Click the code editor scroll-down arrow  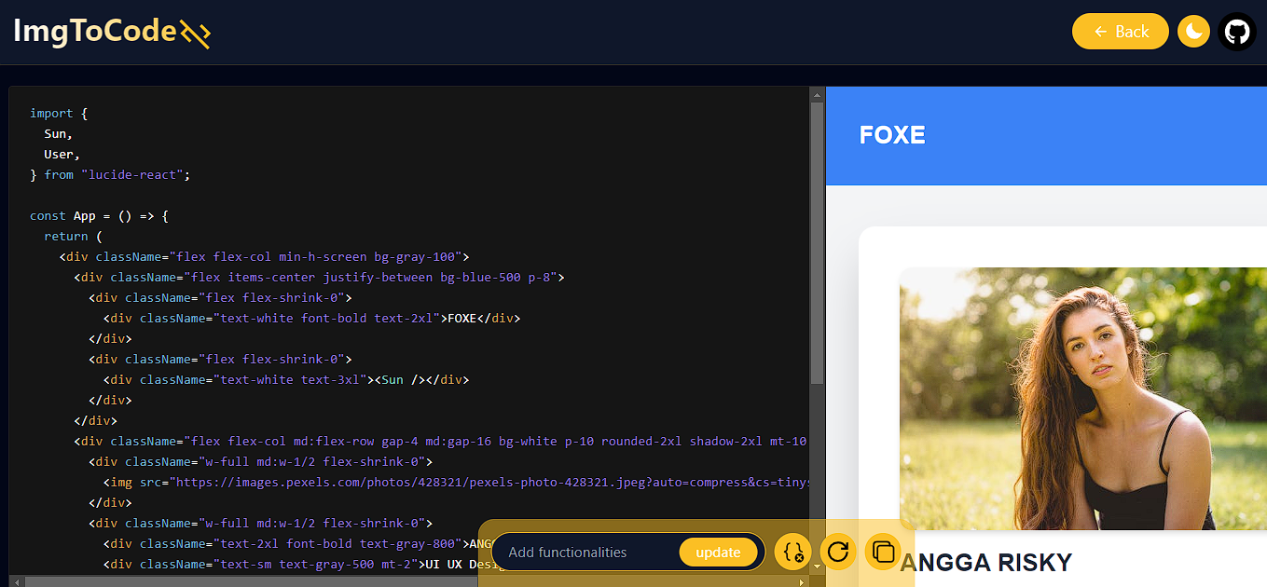[x=817, y=567]
